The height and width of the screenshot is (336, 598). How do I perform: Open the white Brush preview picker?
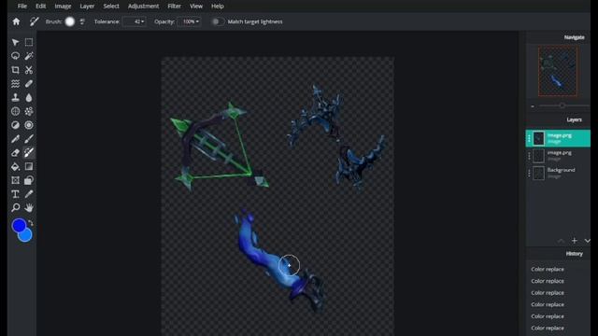tap(70, 21)
